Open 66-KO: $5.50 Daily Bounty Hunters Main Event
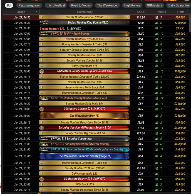This screenshot has width=191, height=194. pyautogui.click(x=85, y=98)
